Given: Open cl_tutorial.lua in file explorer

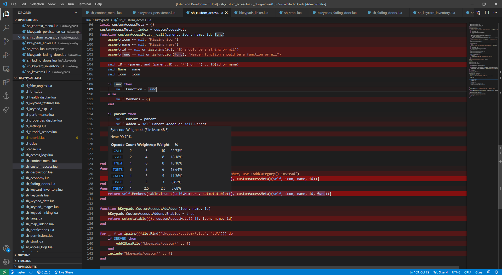Looking at the screenshot, I should 36,138.
